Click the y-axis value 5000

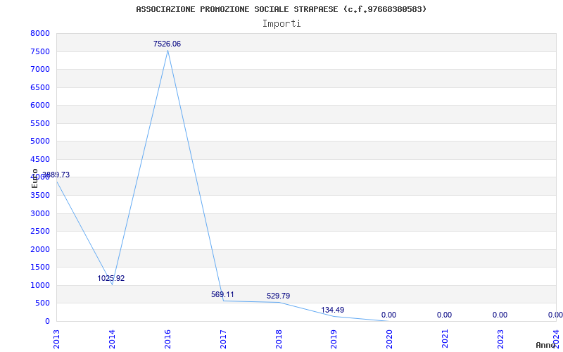coord(40,142)
